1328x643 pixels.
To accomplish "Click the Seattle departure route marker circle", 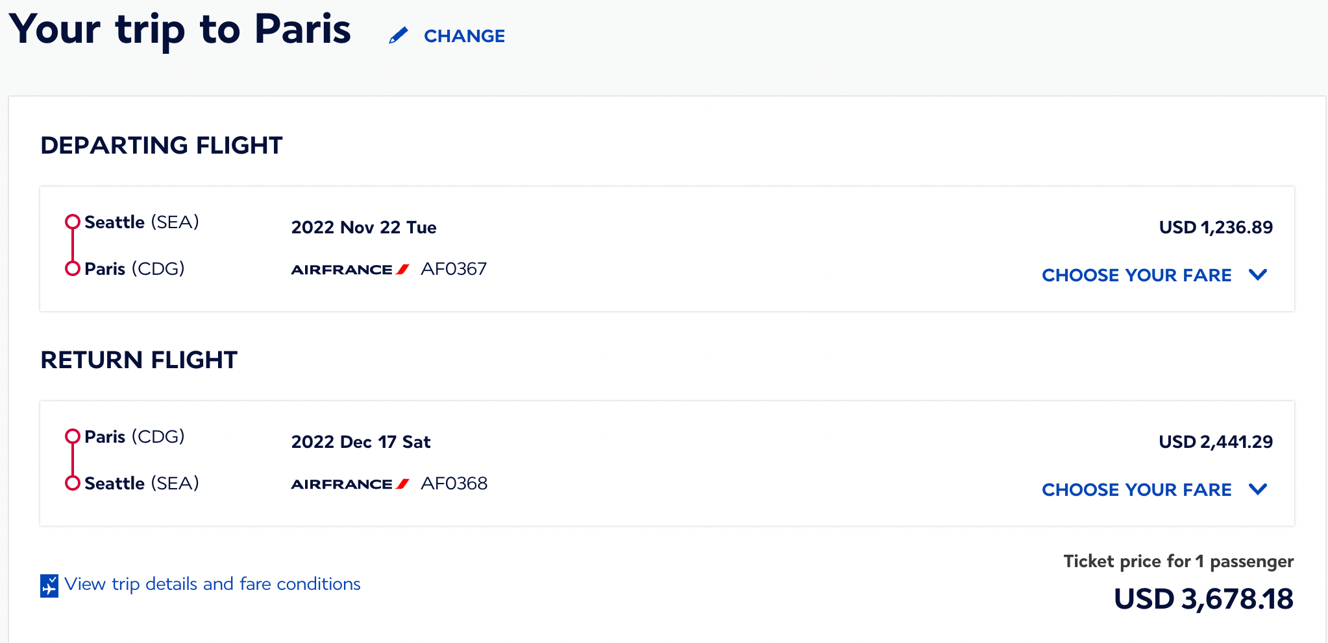I will click(71, 222).
